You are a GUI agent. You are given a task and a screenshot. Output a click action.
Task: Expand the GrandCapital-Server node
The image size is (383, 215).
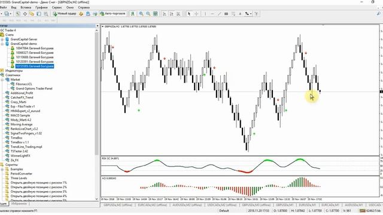[2, 39]
